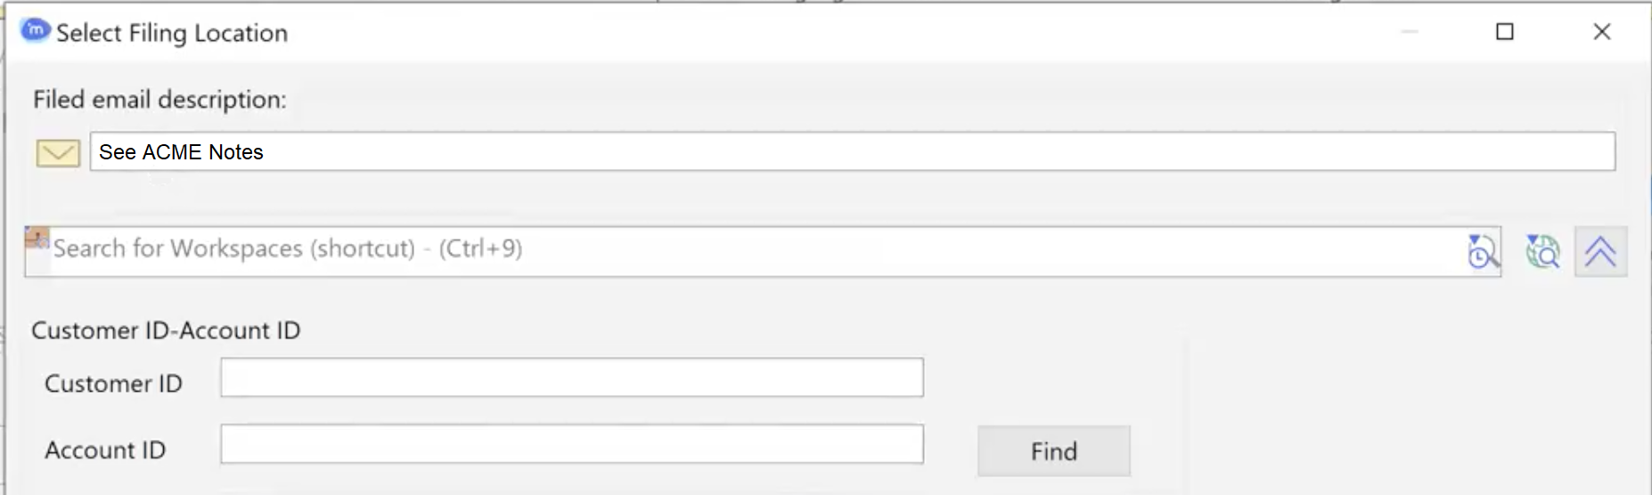Minimize the Select Filing Location dialog
Viewport: 1652px width, 495px height.
pos(1410,32)
